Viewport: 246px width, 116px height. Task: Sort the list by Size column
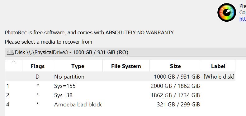[x=175, y=66]
